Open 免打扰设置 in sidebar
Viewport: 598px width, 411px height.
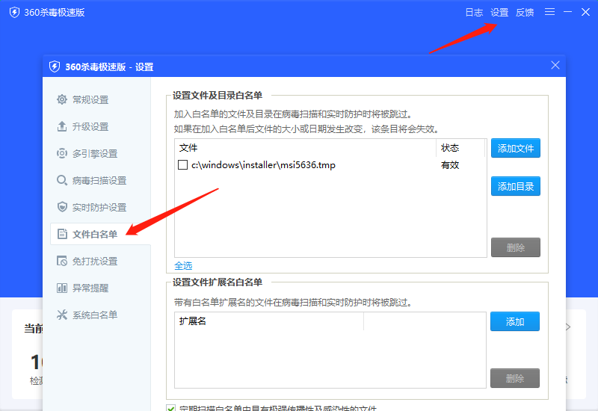pos(95,261)
